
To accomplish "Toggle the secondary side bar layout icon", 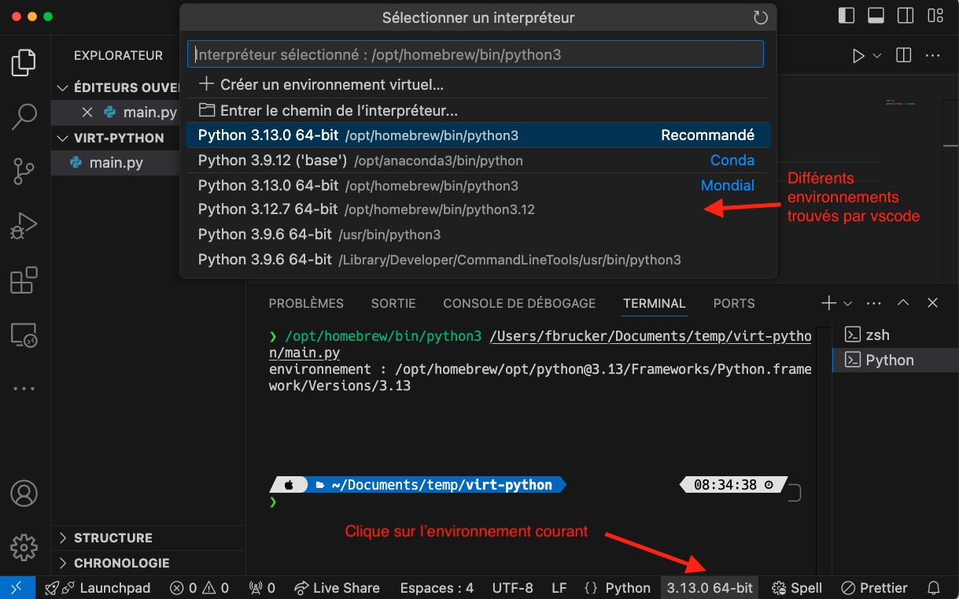I will tap(906, 15).
